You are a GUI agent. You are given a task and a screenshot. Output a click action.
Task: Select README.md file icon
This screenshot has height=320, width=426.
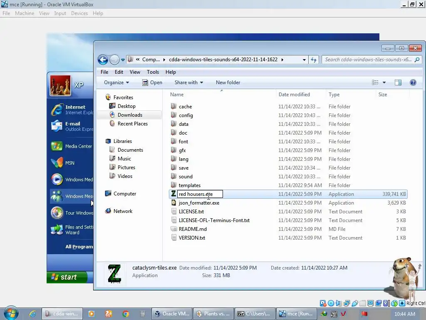pos(173,229)
